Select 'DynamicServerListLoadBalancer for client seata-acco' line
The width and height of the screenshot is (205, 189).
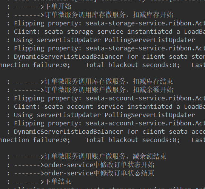point(106,131)
